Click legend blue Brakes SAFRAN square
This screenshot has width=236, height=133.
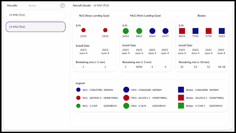click(x=181, y=90)
